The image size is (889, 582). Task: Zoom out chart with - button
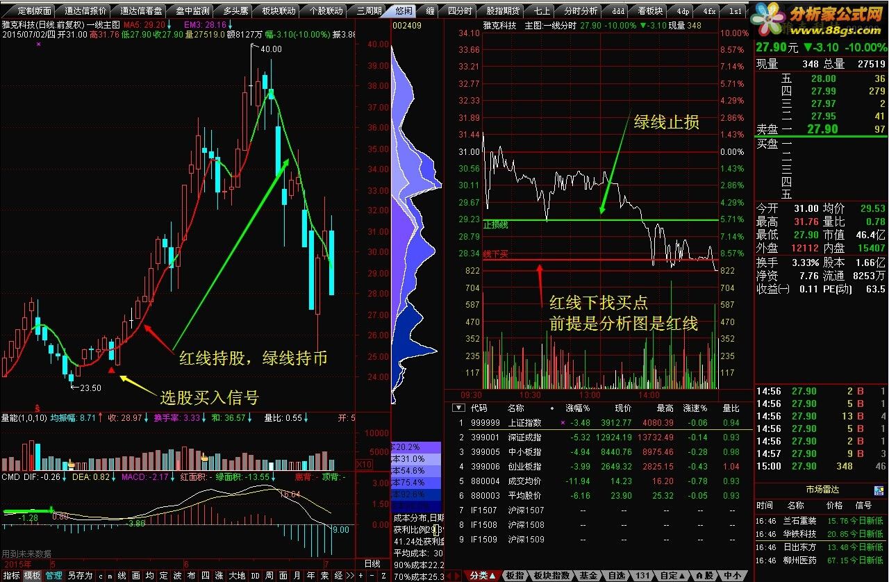click(372, 576)
